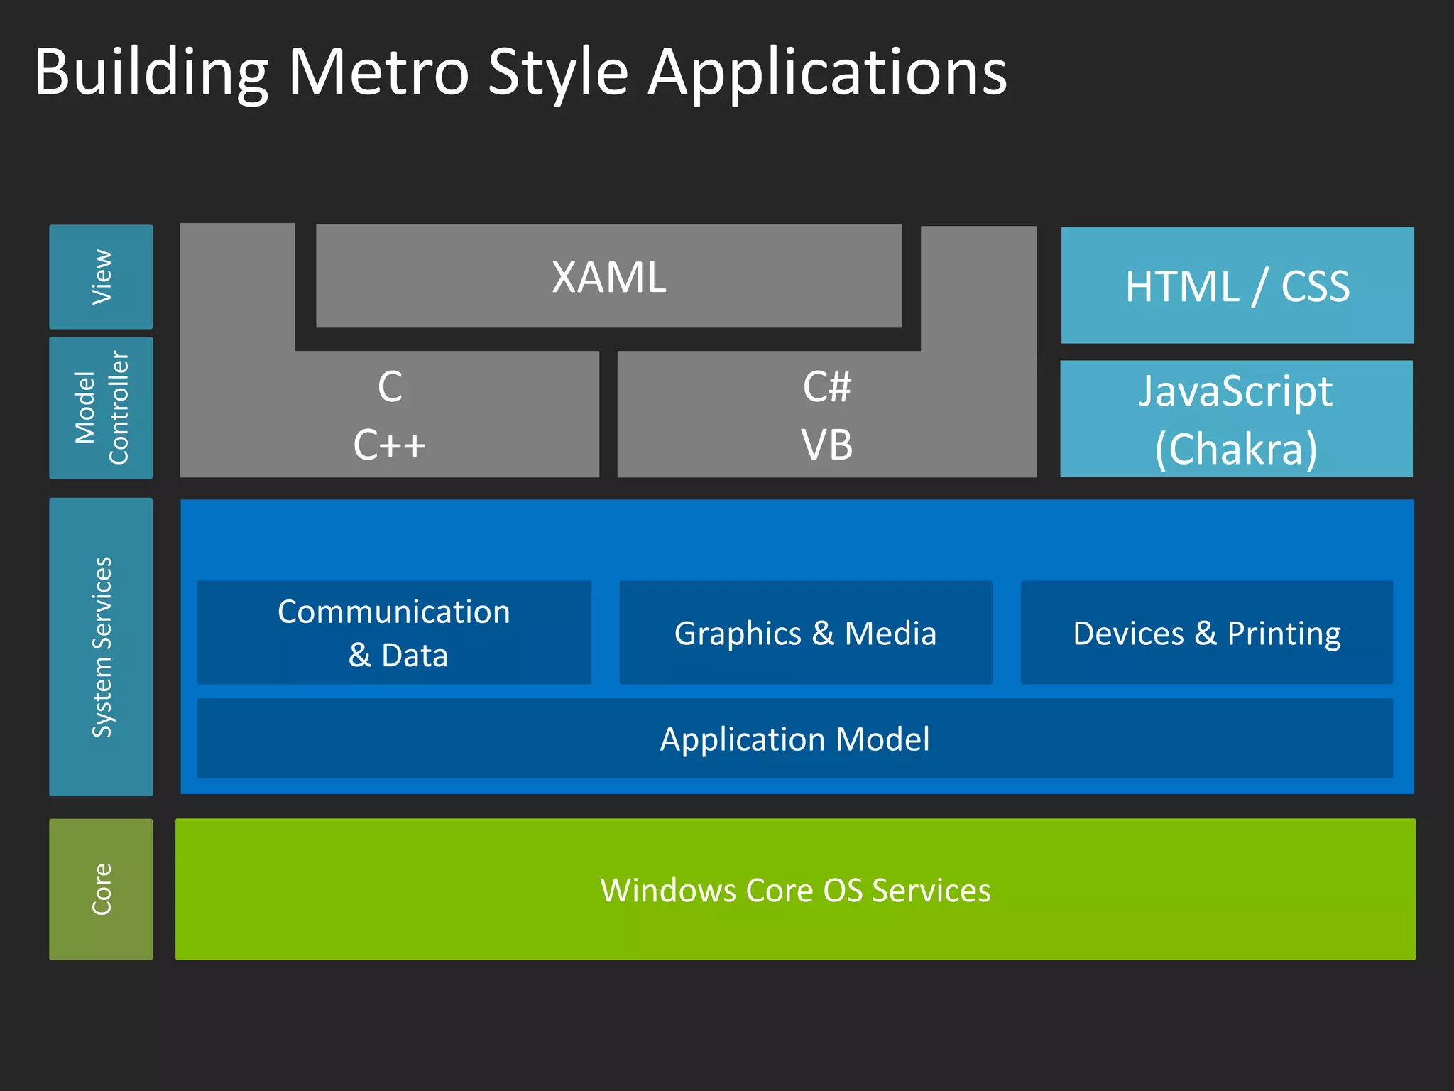Select the Windows Core OS Services bar
This screenshot has width=1454, height=1091.
(795, 889)
